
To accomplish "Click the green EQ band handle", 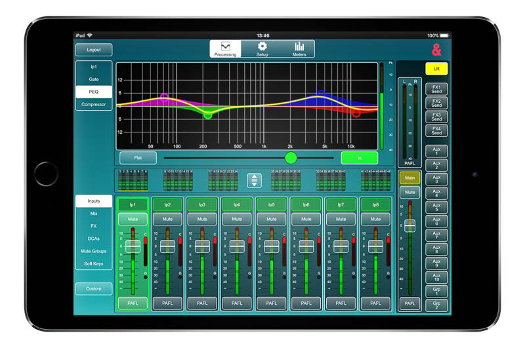I will point(208,115).
